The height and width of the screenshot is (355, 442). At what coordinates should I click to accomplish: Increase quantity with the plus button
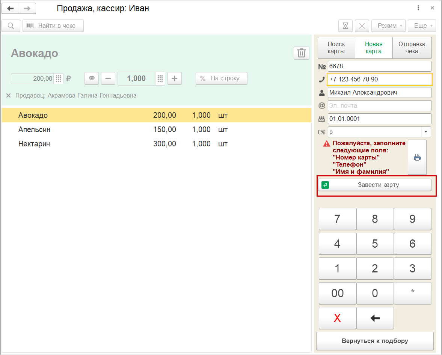coord(174,78)
